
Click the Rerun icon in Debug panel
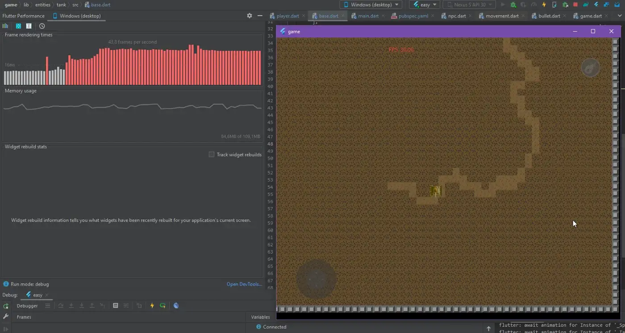point(6,306)
